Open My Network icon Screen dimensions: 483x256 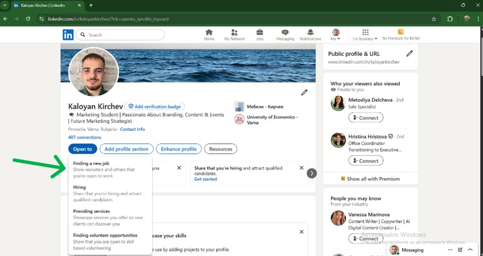pyautogui.click(x=234, y=35)
